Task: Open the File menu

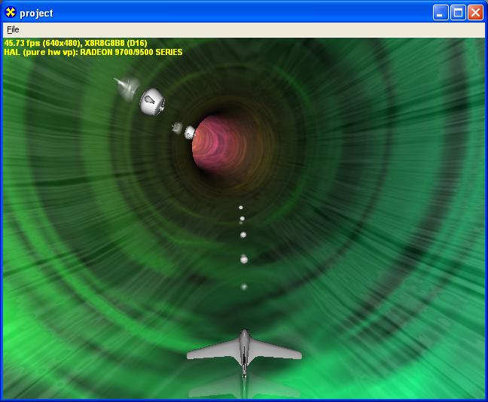Action: (x=13, y=29)
